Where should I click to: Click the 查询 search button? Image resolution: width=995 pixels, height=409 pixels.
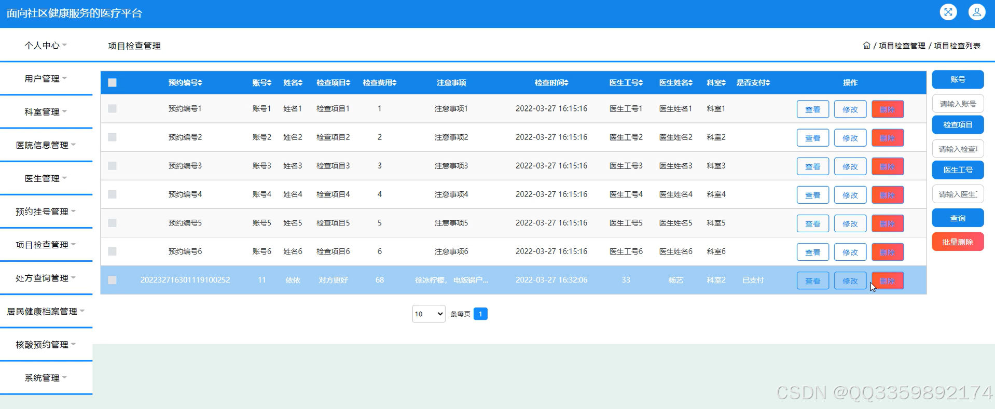pyautogui.click(x=958, y=218)
